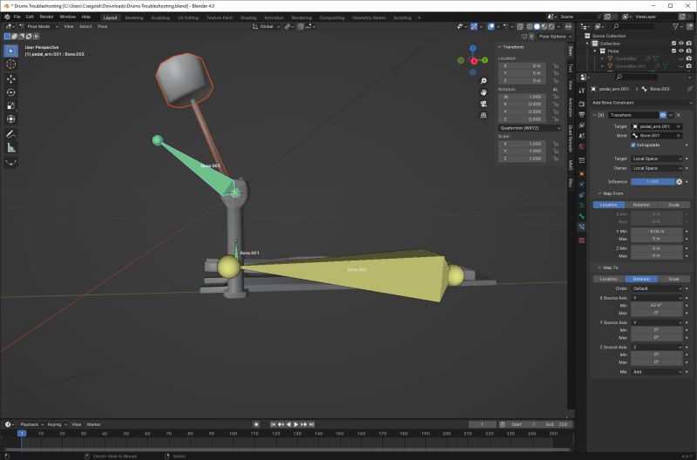Image resolution: width=697 pixels, height=460 pixels.
Task: Hide Collection via its eye icon
Action: tap(681, 44)
